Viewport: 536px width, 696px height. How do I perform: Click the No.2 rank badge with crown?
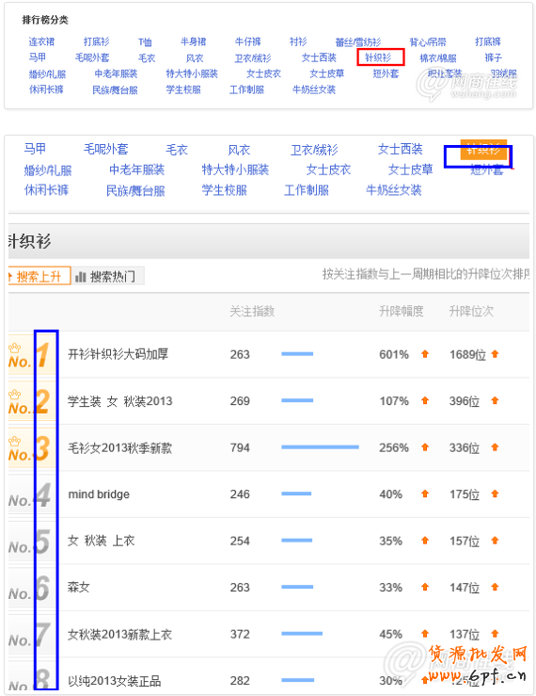pos(32,401)
